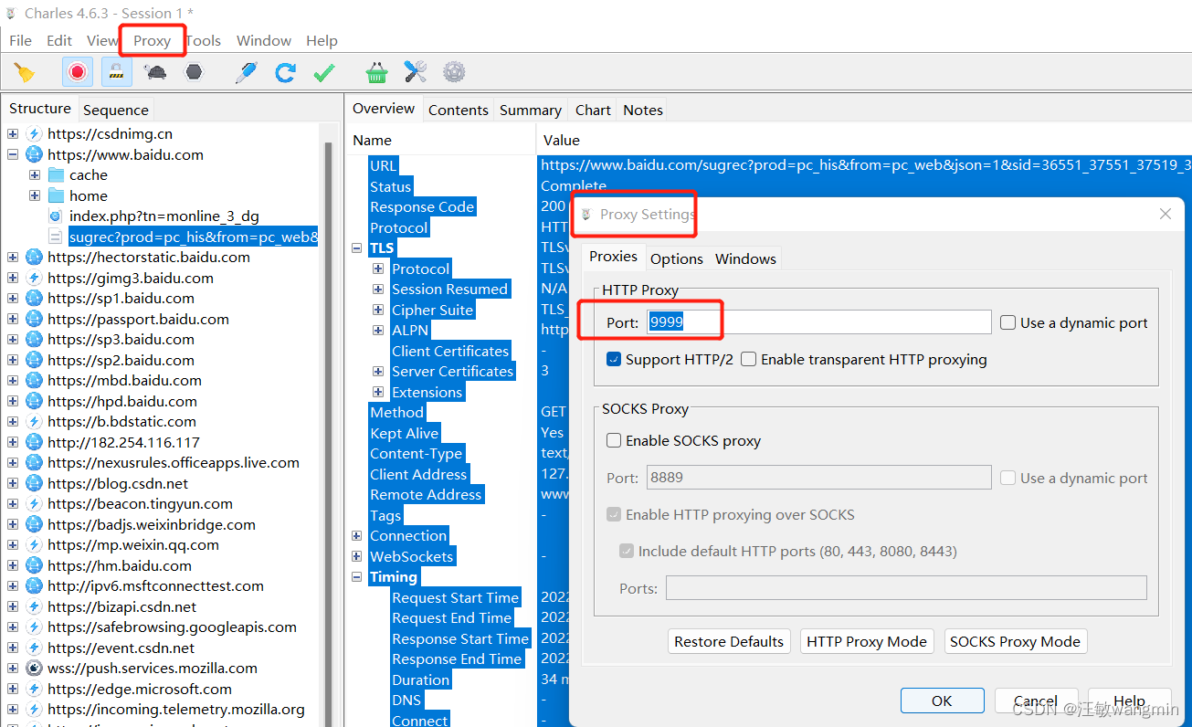
Task: Click the broom Clear Session icon
Action: 26,72
